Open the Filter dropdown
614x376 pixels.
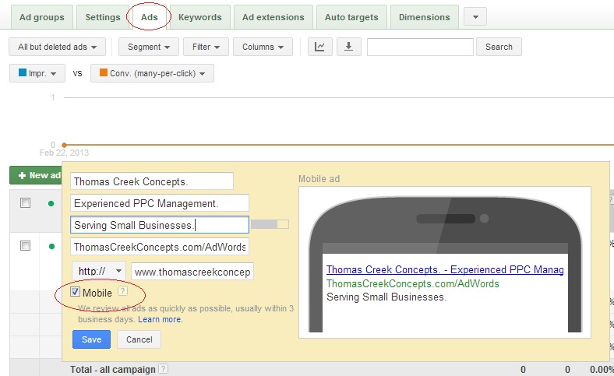pos(206,47)
